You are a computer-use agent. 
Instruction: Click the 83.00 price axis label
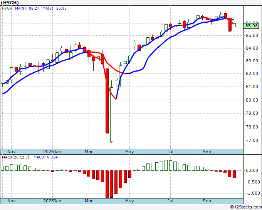point(252,61)
